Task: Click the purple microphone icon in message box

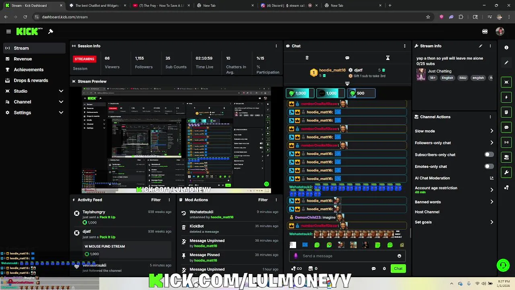Action: tap(296, 256)
